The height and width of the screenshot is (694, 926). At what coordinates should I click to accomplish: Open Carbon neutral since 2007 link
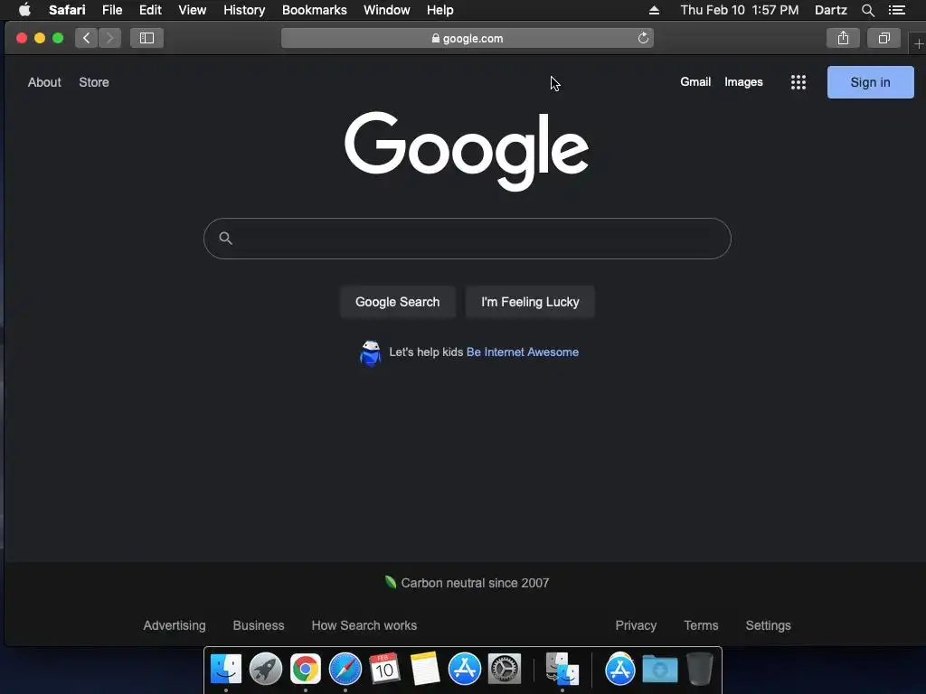(467, 583)
